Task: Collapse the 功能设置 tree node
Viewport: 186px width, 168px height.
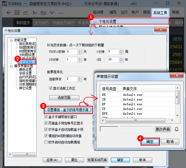Action: point(11,40)
